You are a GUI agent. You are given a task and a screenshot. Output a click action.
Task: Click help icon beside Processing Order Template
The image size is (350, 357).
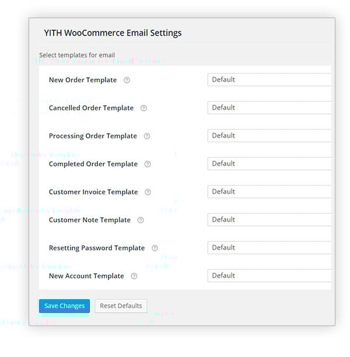coord(147,136)
